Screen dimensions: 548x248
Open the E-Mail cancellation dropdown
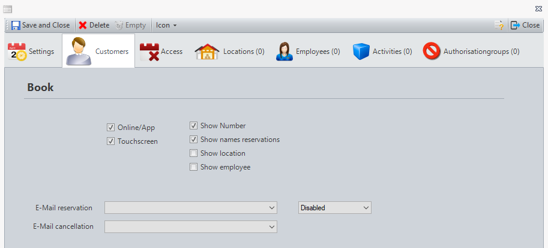tap(272, 227)
